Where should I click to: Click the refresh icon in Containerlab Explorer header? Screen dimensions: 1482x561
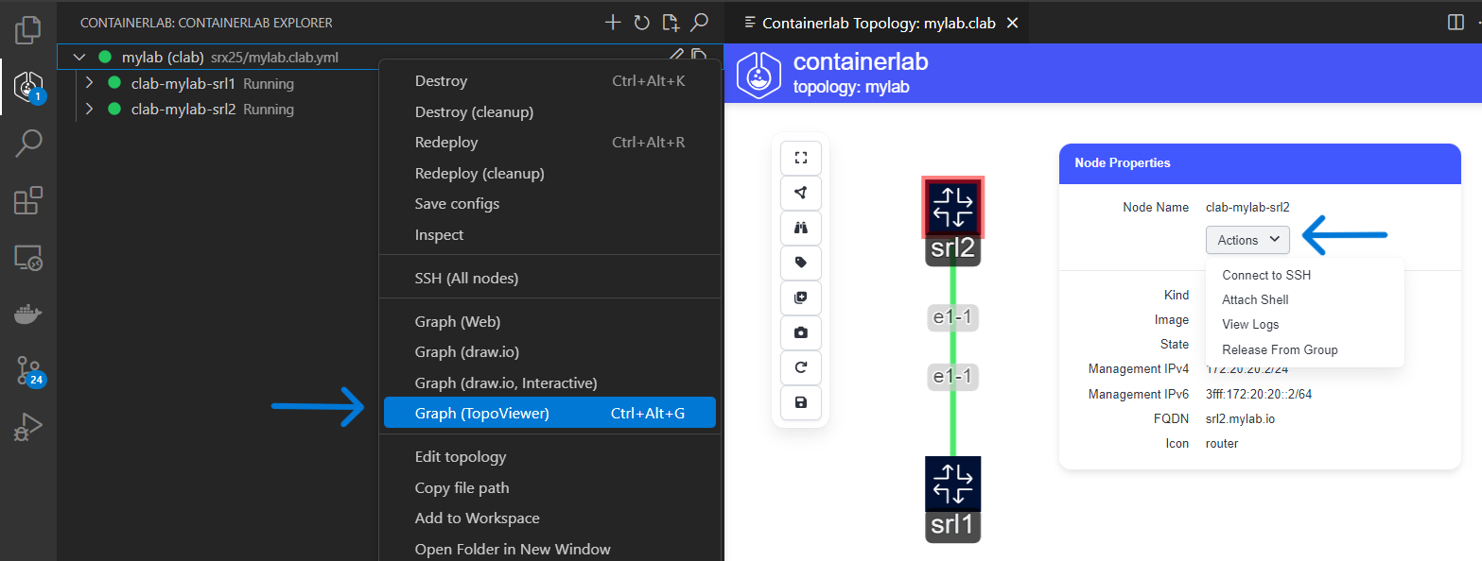pyautogui.click(x=641, y=23)
